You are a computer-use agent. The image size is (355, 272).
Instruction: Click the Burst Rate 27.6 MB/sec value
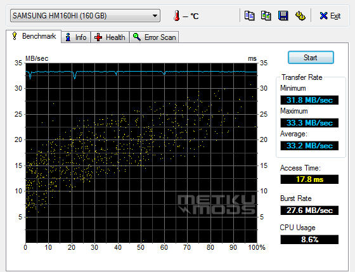(x=309, y=210)
